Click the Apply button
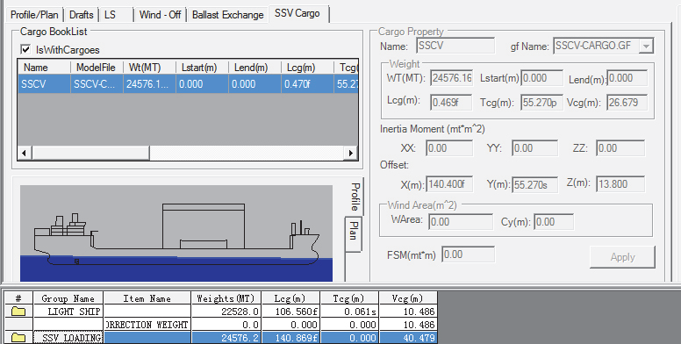 (622, 257)
